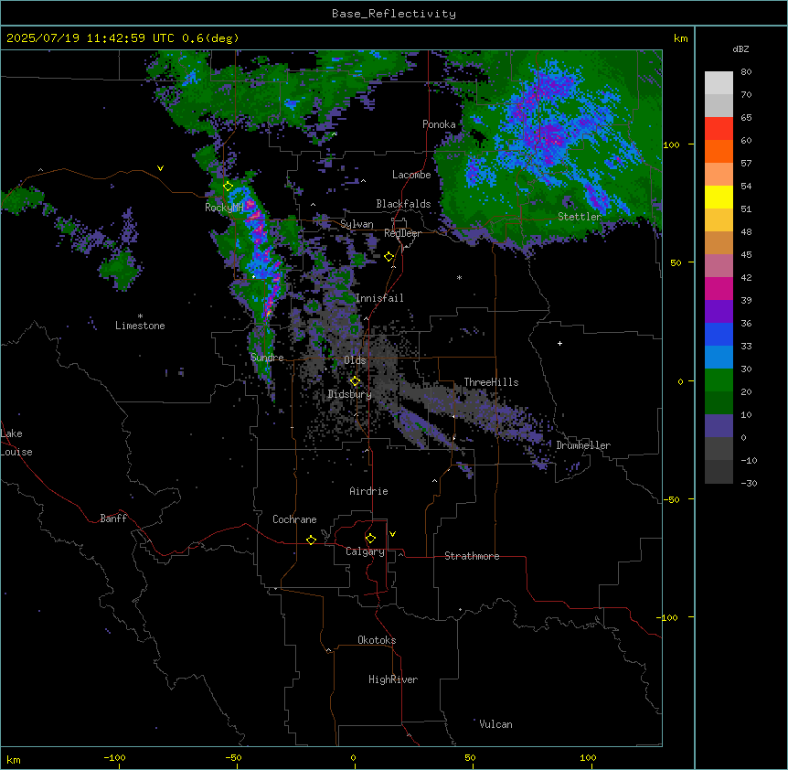Image resolution: width=788 pixels, height=770 pixels.
Task: Click the Banff label
Action: [x=113, y=519]
